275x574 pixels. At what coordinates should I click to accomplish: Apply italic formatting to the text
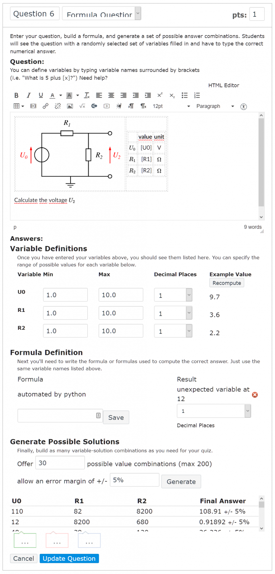[x=29, y=95]
